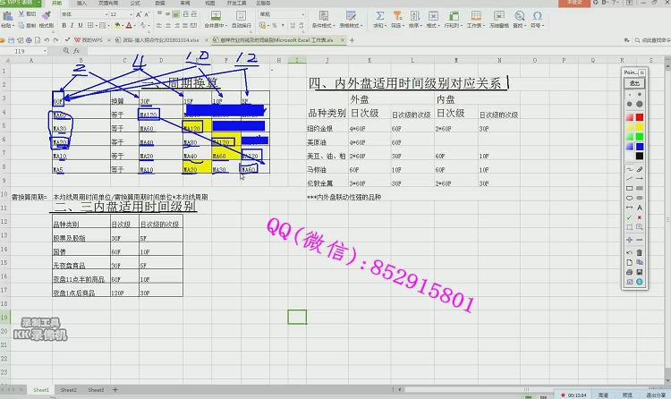Toggle bold formatting
Viewport: 671px width, 399px height.
pyautogui.click(x=64, y=26)
